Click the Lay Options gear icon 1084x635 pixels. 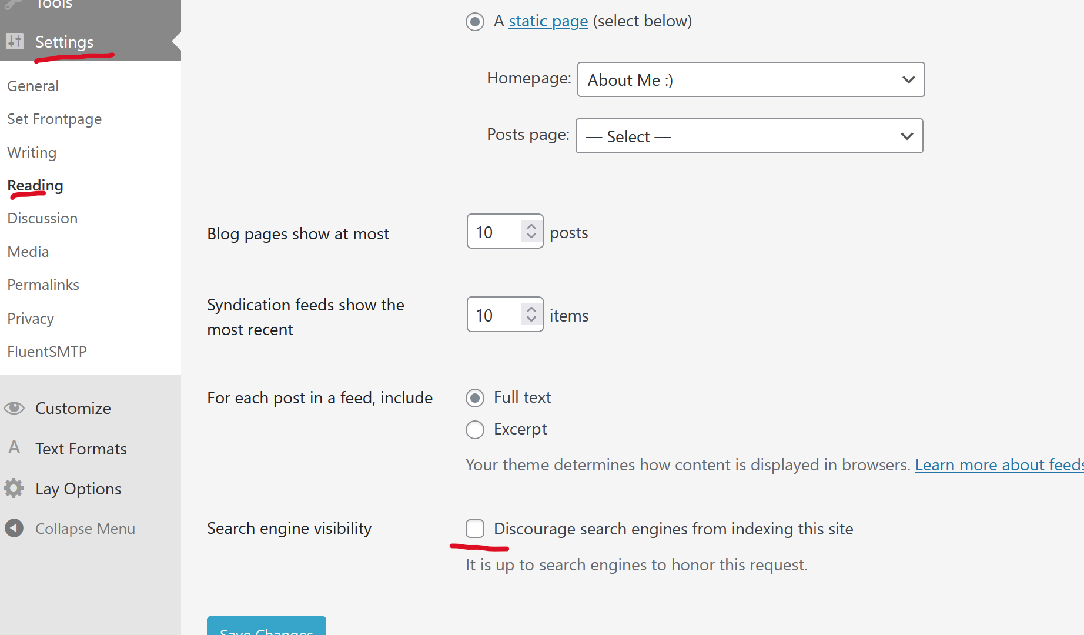(x=14, y=489)
